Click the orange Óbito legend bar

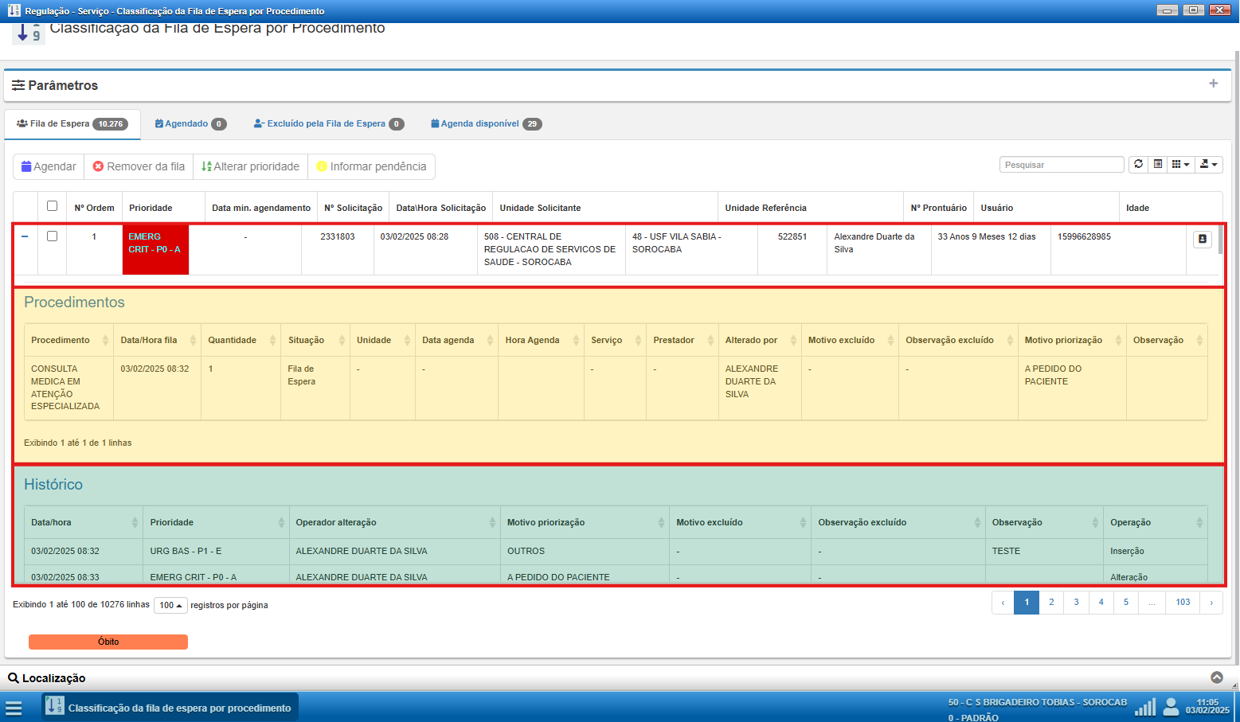(x=108, y=642)
